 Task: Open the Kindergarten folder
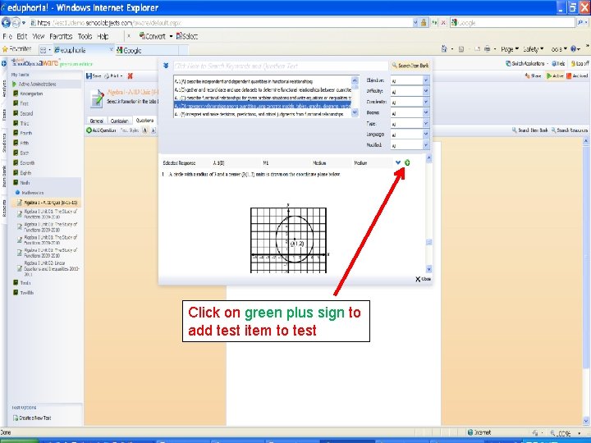28,94
